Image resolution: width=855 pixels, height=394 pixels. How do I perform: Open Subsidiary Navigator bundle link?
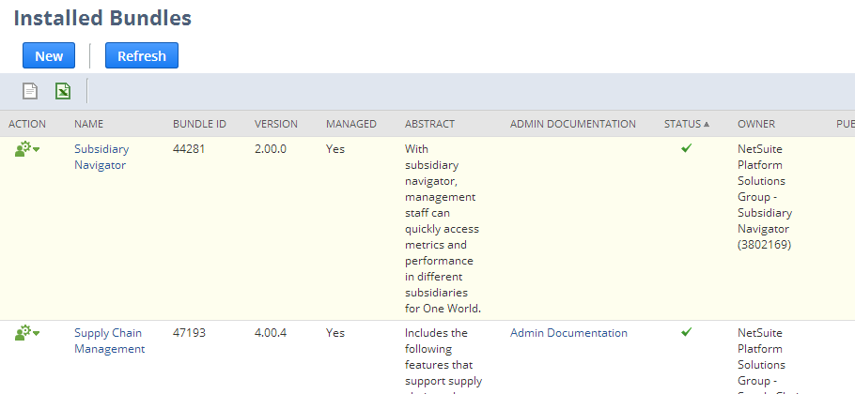[x=101, y=157]
